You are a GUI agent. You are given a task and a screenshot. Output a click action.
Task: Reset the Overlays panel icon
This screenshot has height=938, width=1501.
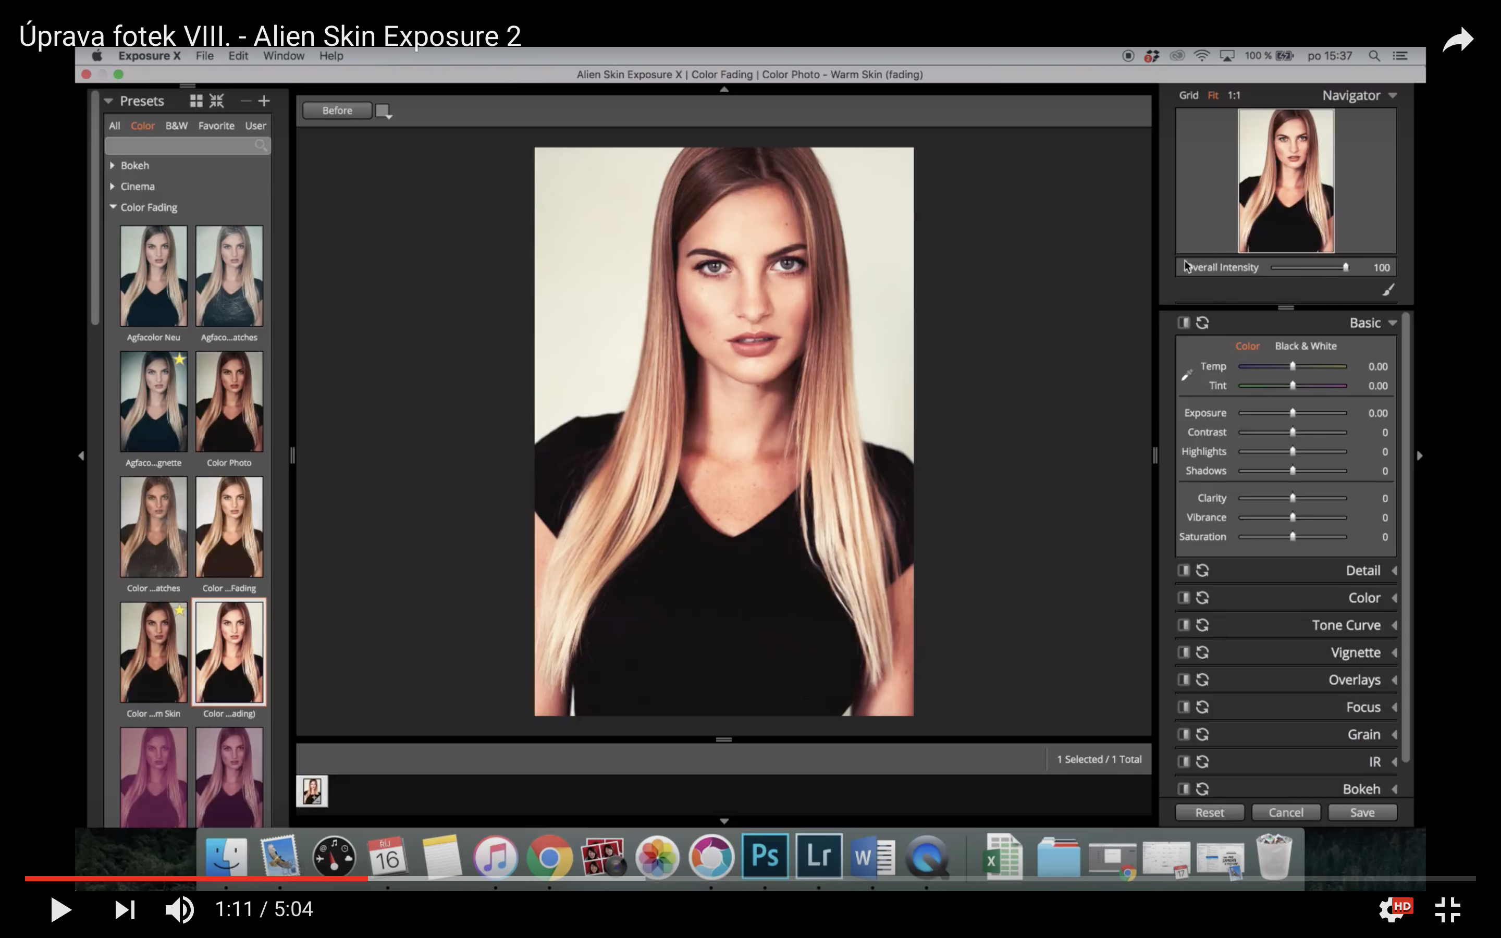1202,680
